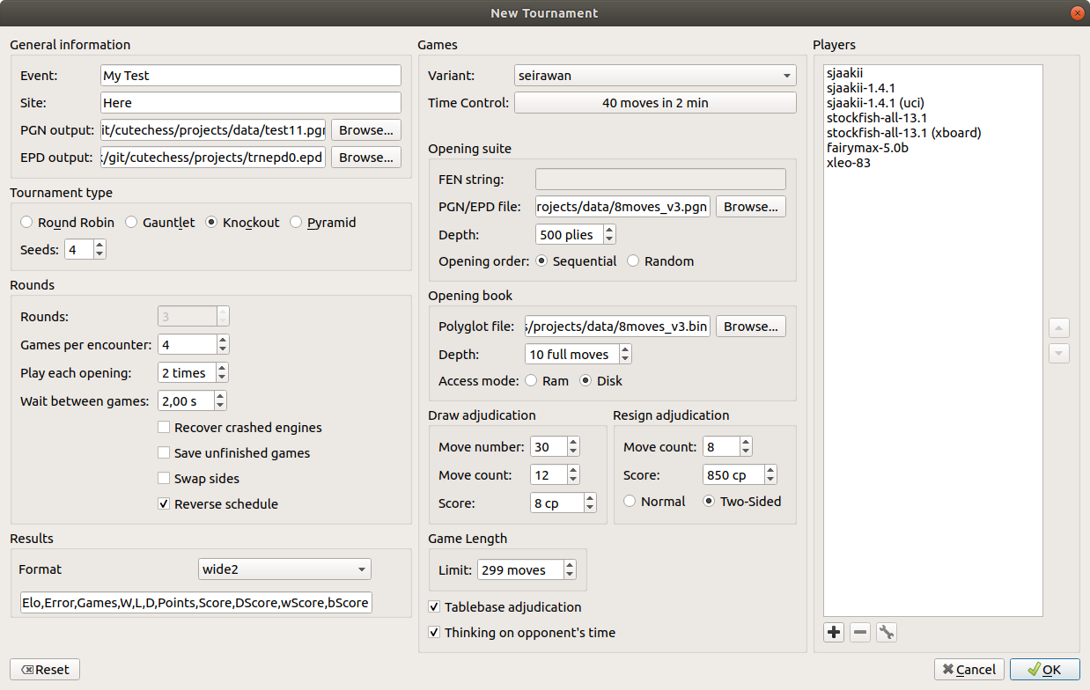Remove selected player with the minus icon

[860, 632]
